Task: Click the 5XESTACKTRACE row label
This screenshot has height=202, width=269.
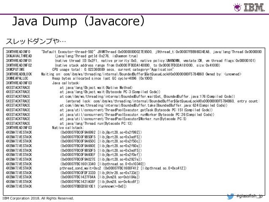Action: [18, 101]
